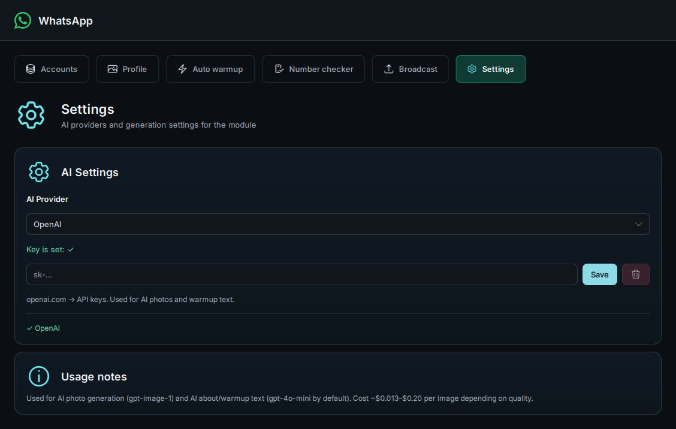
Task: Open the Auto warmup tab
Action: [210, 69]
